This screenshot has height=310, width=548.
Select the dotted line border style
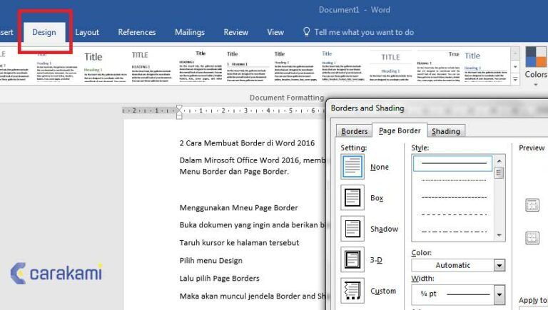click(x=454, y=180)
